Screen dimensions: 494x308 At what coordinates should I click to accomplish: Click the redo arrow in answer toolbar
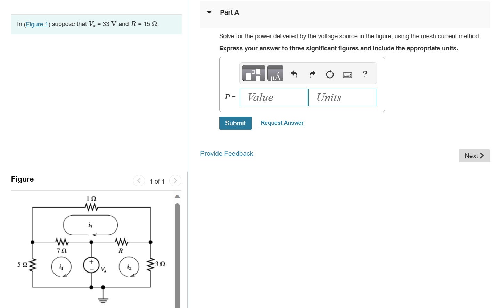(x=312, y=74)
